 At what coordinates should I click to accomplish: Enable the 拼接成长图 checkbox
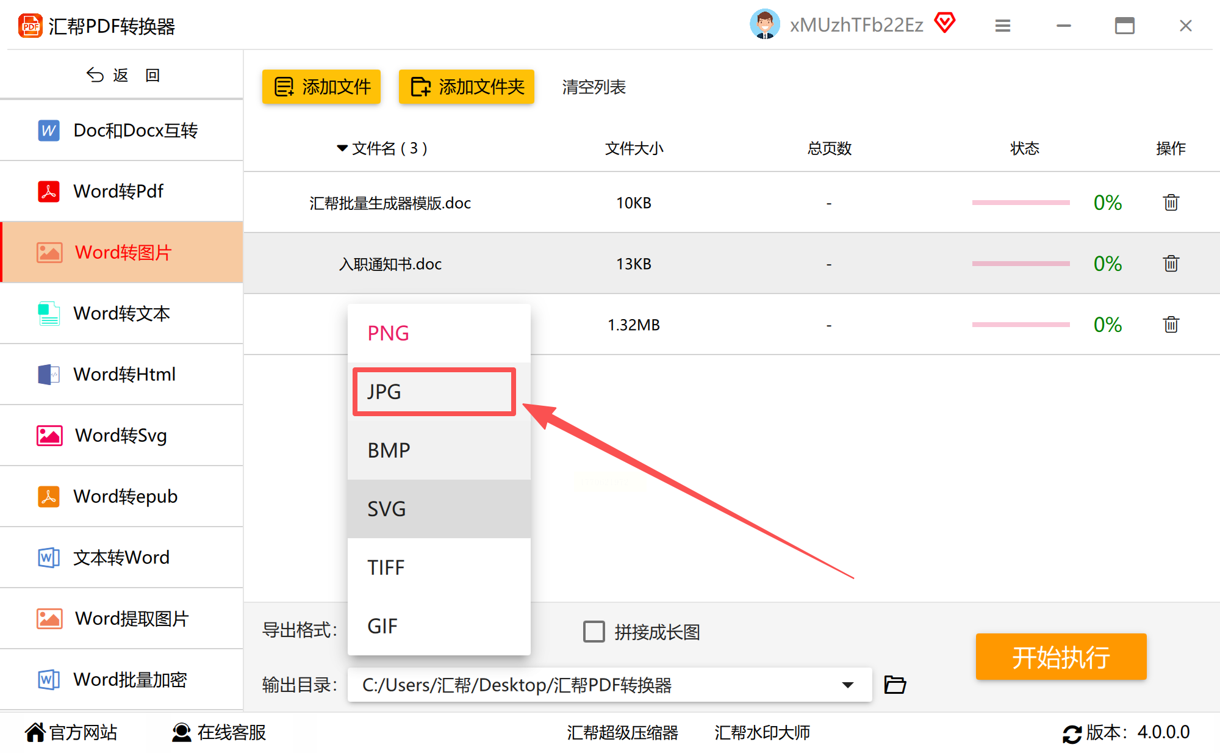594,632
